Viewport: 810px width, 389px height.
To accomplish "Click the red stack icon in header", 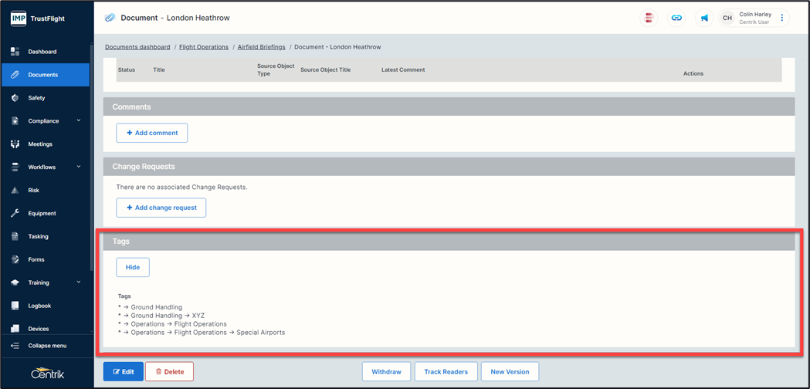I will point(649,18).
